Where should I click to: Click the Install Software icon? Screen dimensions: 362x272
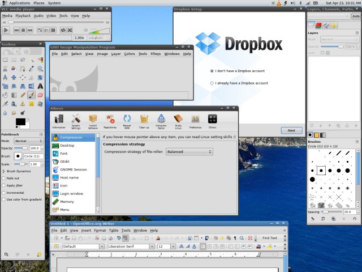point(93,121)
